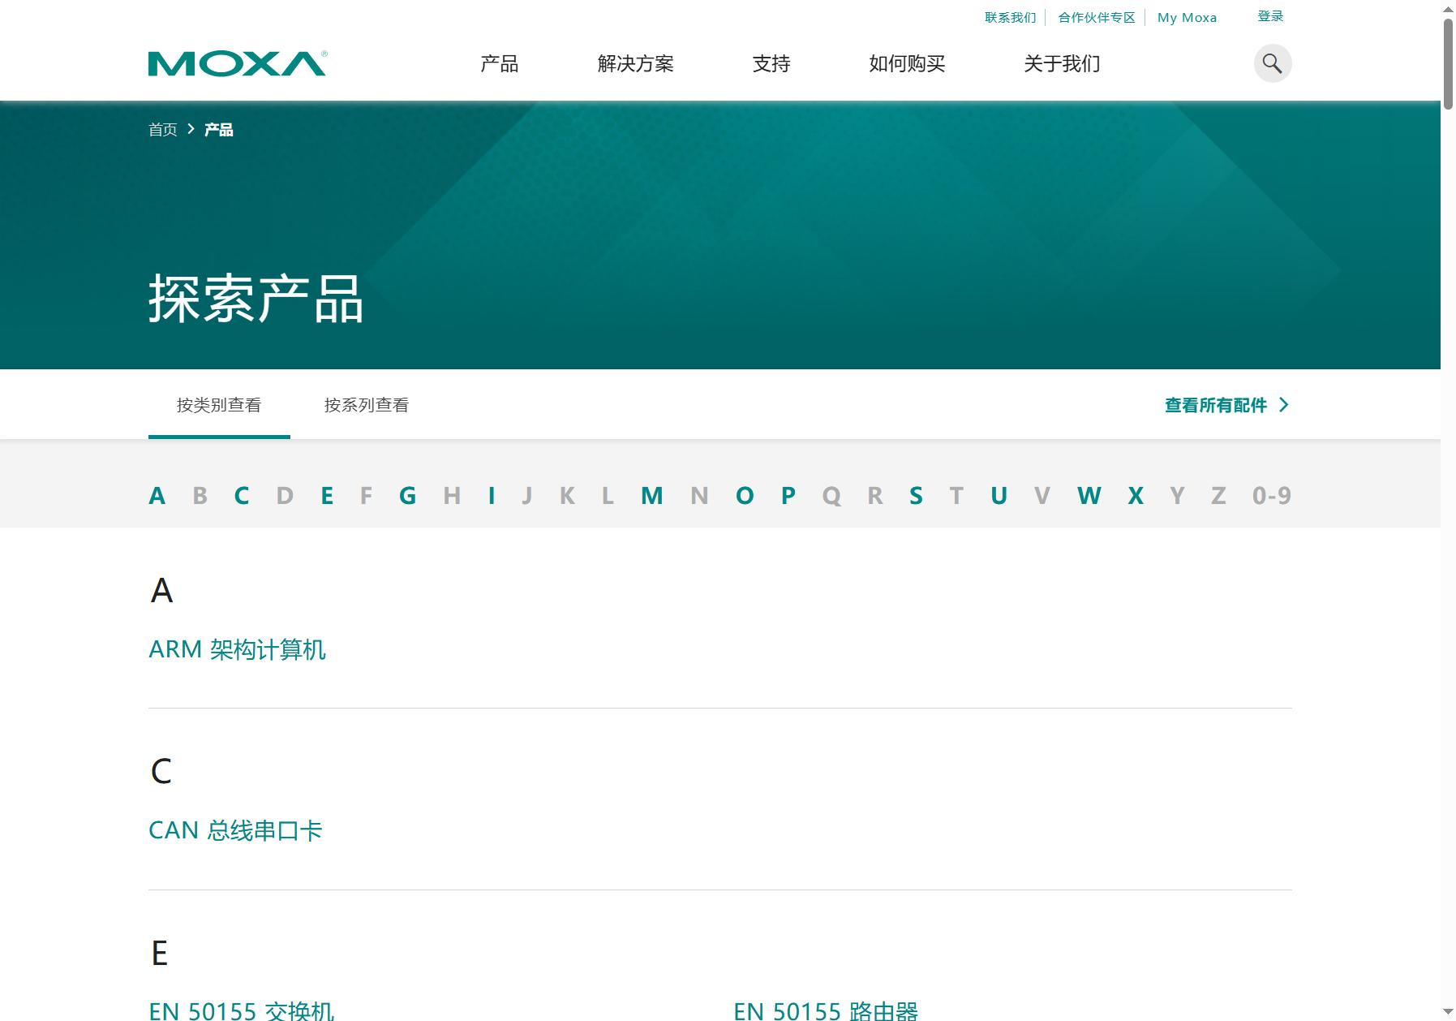This screenshot has height=1021, width=1456.
Task: Click the chevron beside 查看所有配件
Action: 1283,405
